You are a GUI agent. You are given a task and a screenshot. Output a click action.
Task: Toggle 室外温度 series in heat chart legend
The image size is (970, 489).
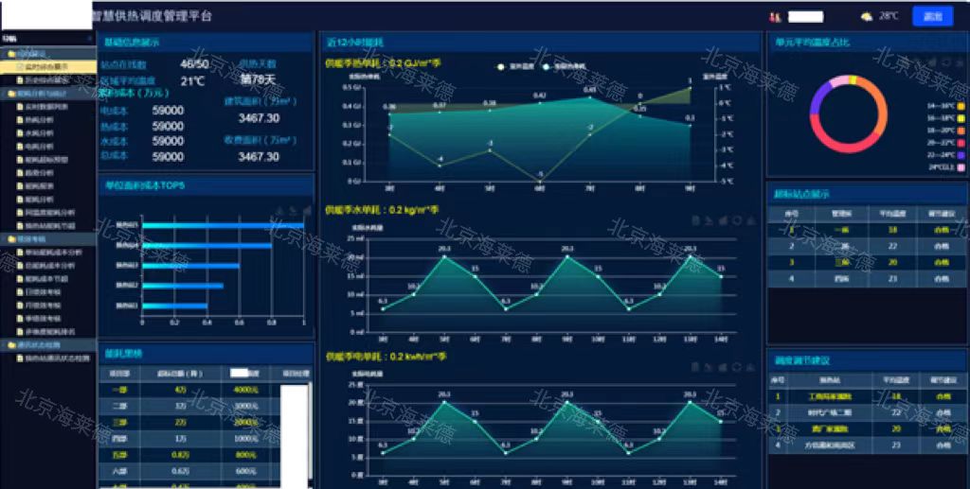click(x=512, y=65)
